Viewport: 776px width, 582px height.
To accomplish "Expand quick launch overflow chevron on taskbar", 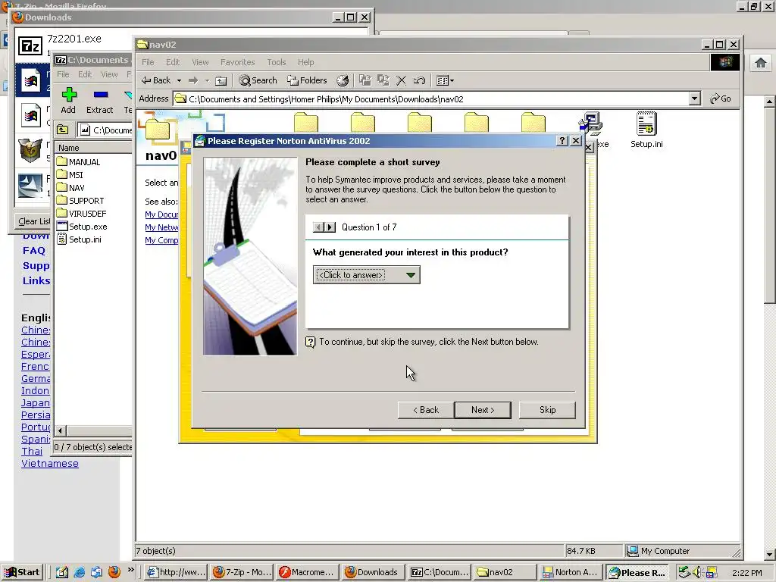I will (130, 570).
